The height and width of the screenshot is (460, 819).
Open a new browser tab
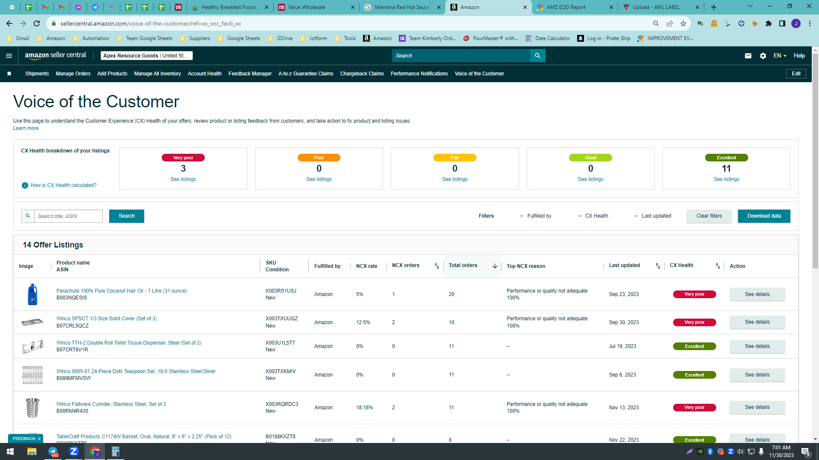coord(714,7)
